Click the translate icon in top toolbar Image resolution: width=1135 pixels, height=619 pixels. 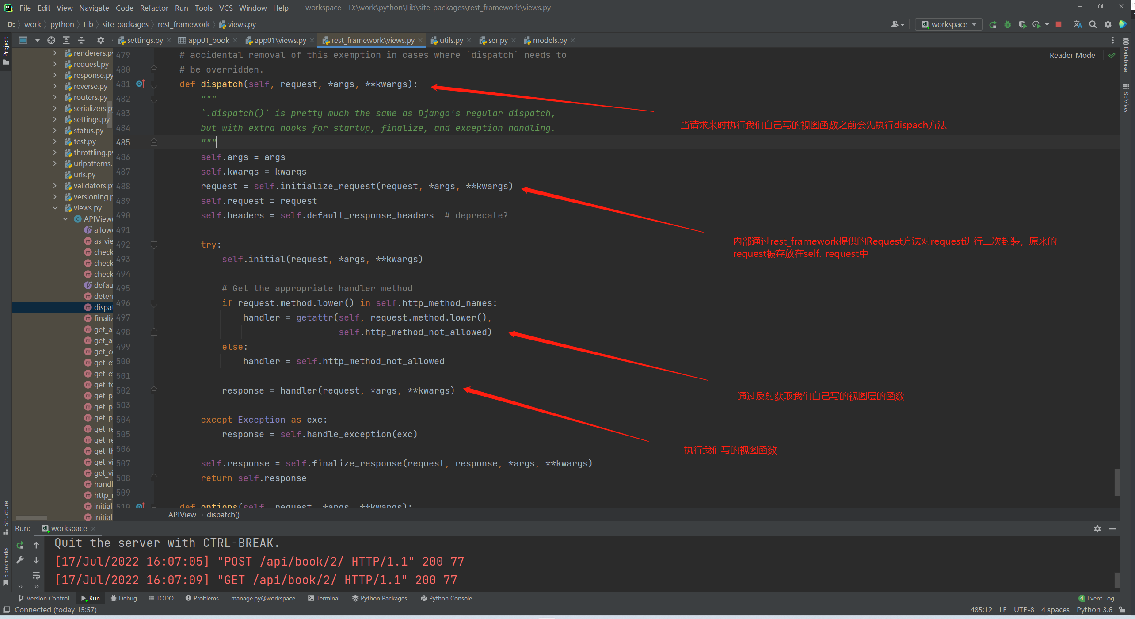pos(1078,24)
